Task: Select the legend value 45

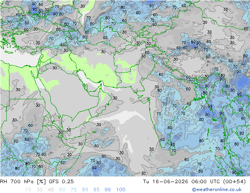Action: point(51,190)
